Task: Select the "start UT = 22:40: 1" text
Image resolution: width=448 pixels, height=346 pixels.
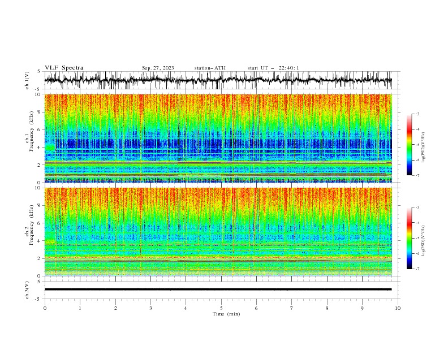Action: [273, 68]
